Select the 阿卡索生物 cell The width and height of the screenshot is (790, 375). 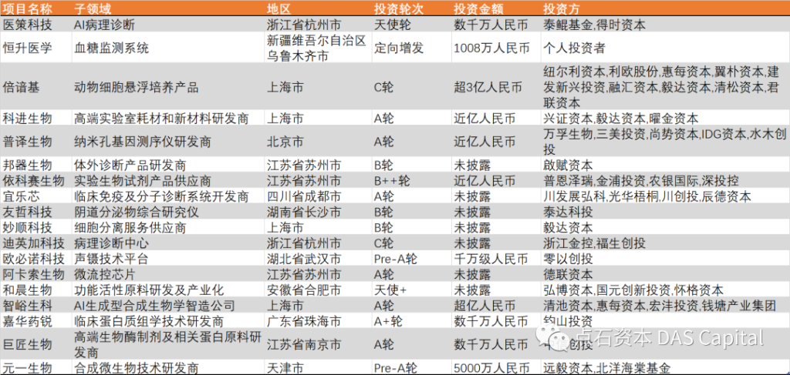36,273
